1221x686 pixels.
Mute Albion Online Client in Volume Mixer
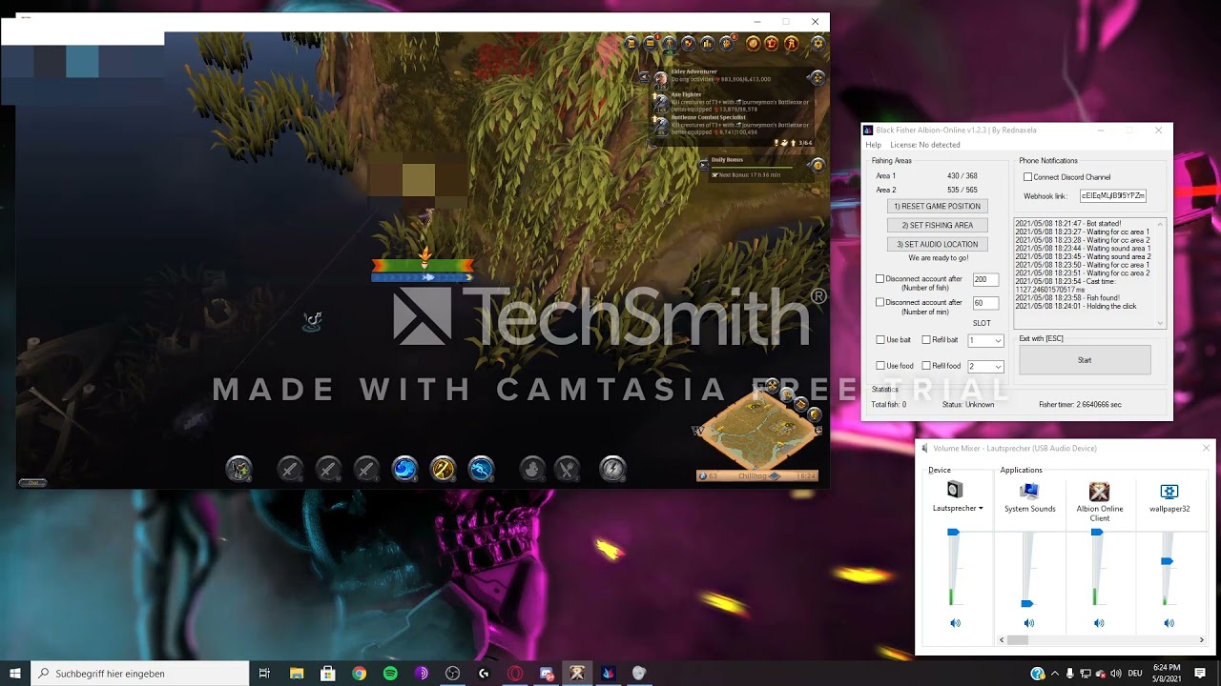[1099, 623]
